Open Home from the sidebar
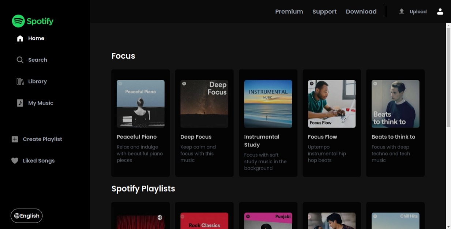Image resolution: width=451 pixels, height=229 pixels. click(x=20, y=38)
